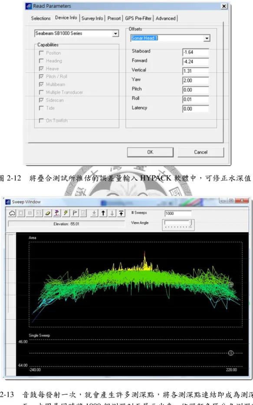Open the Presort tab

point(114,18)
